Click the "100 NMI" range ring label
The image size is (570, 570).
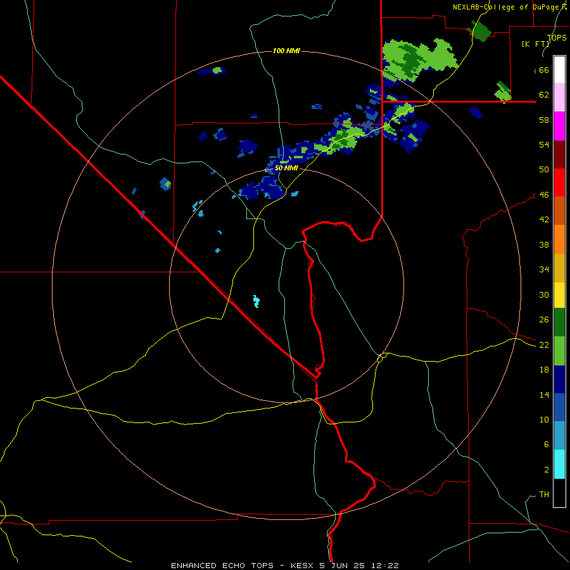coord(286,51)
